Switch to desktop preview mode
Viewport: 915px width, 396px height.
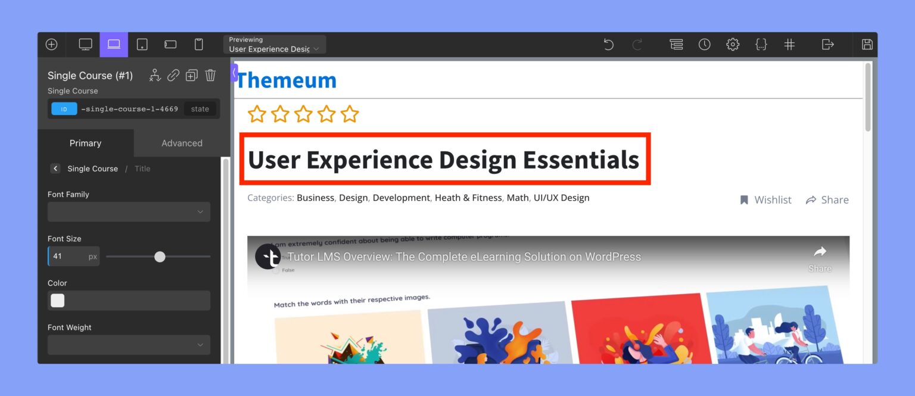[85, 44]
